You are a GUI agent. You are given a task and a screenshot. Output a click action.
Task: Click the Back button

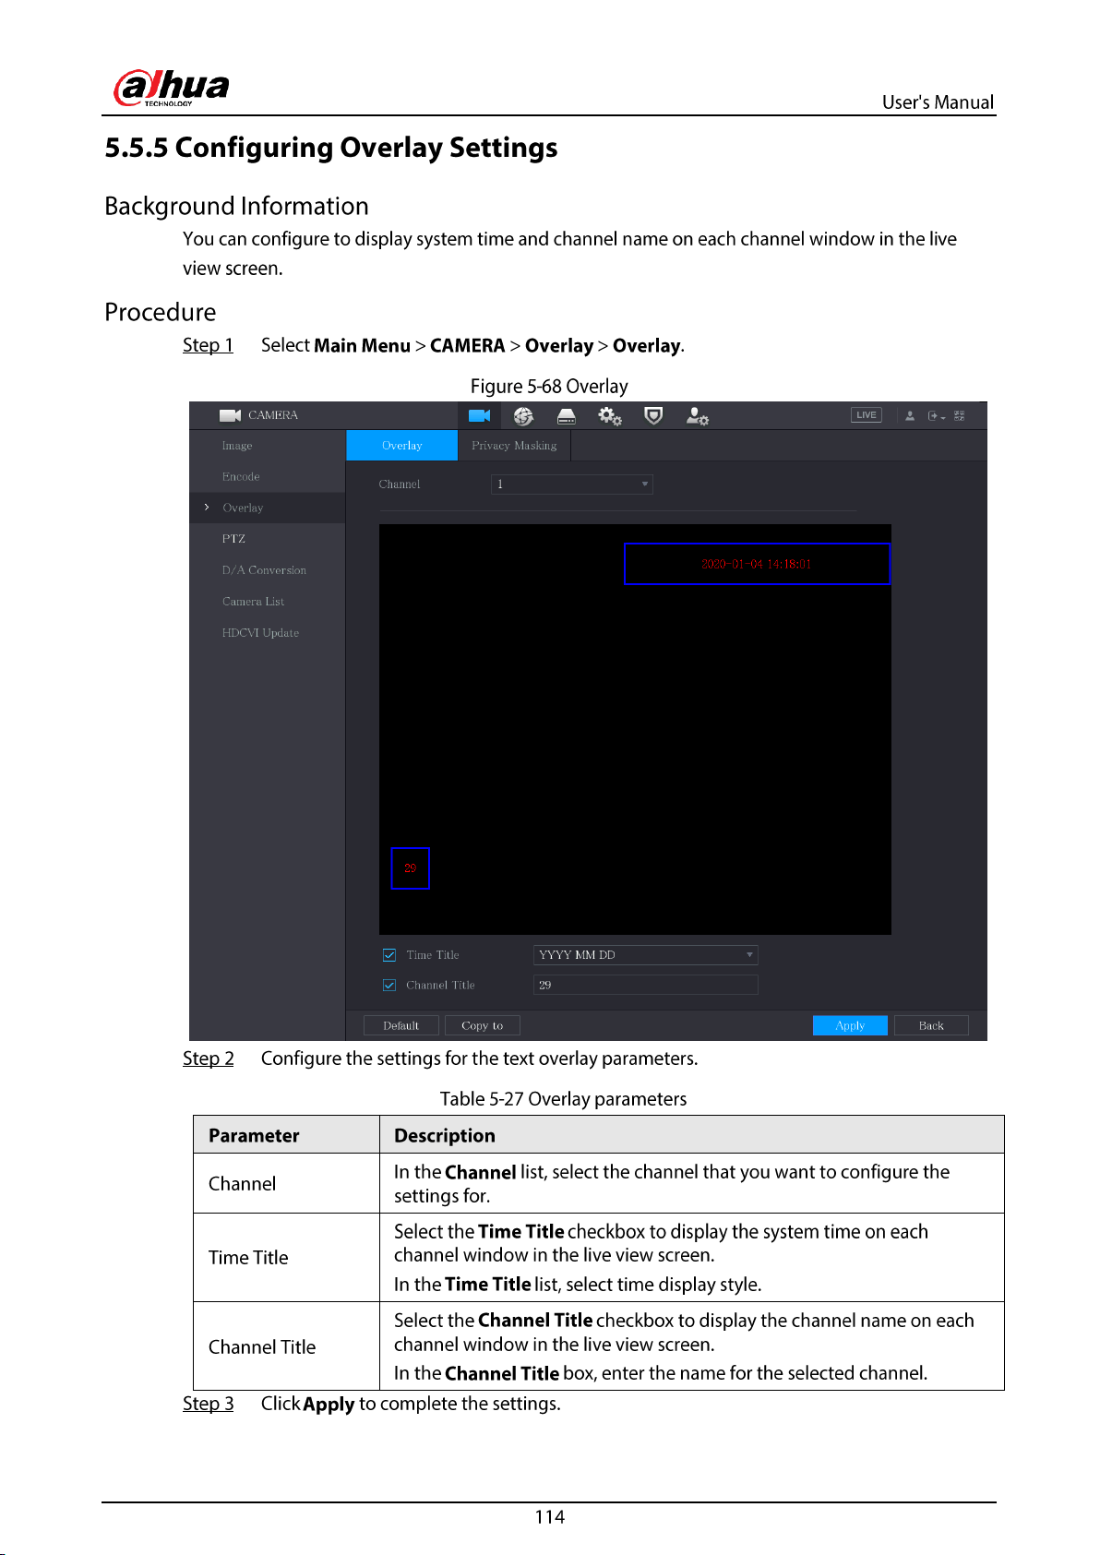(x=931, y=1026)
